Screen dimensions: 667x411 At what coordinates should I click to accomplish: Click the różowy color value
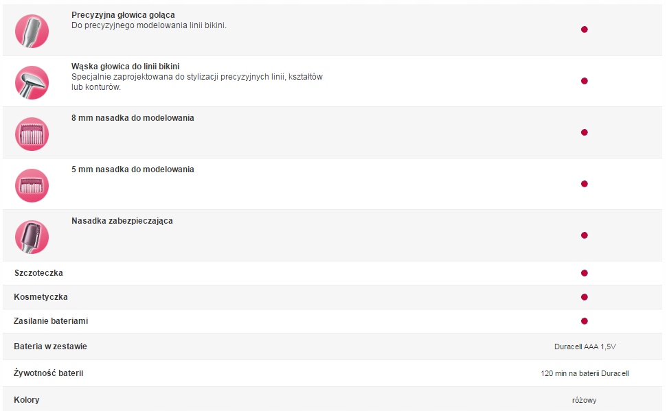click(584, 400)
